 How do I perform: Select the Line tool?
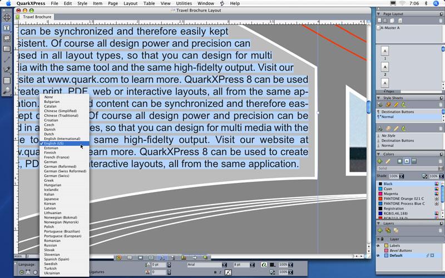click(7, 59)
